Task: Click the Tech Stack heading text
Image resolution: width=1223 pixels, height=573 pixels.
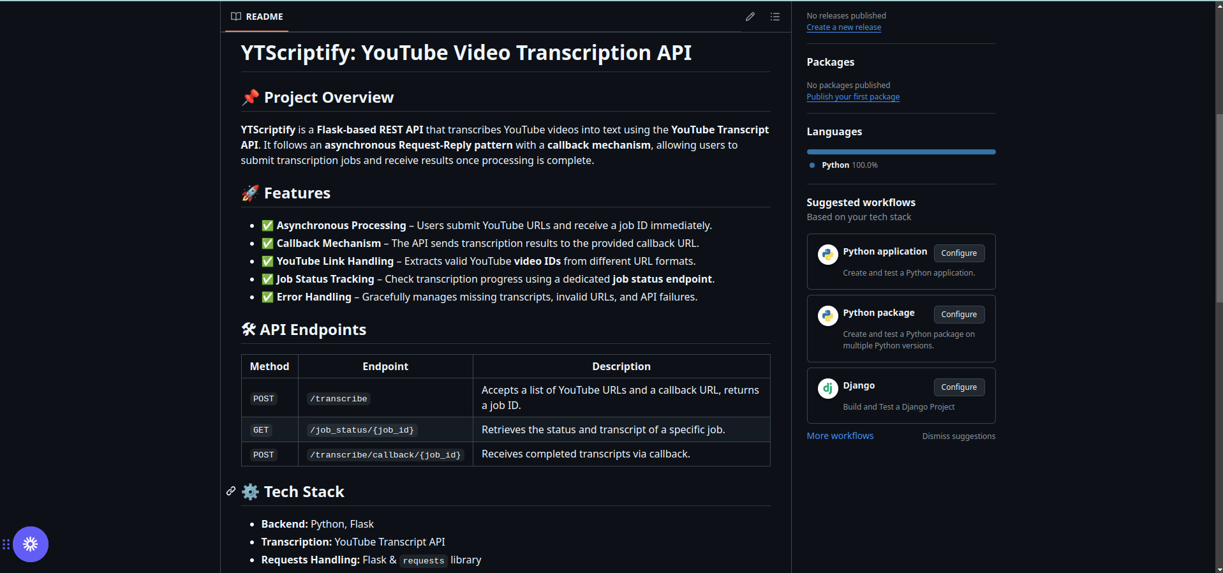Action: click(x=304, y=492)
